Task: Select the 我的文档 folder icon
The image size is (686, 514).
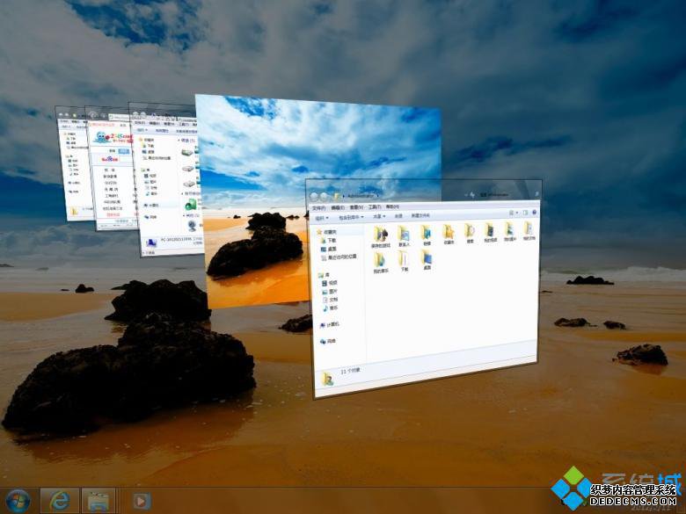Action: (x=529, y=231)
